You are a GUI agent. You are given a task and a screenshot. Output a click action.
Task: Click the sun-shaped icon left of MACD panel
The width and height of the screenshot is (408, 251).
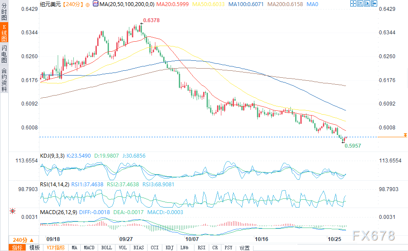point(12,211)
